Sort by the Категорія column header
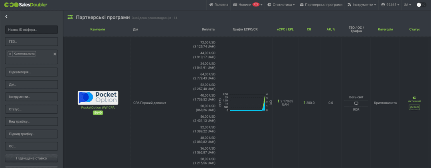The image size is (431, 168). point(386,30)
